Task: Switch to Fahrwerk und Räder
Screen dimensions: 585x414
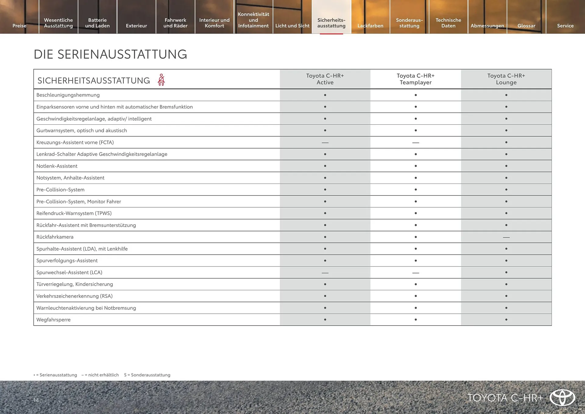Action: [175, 23]
